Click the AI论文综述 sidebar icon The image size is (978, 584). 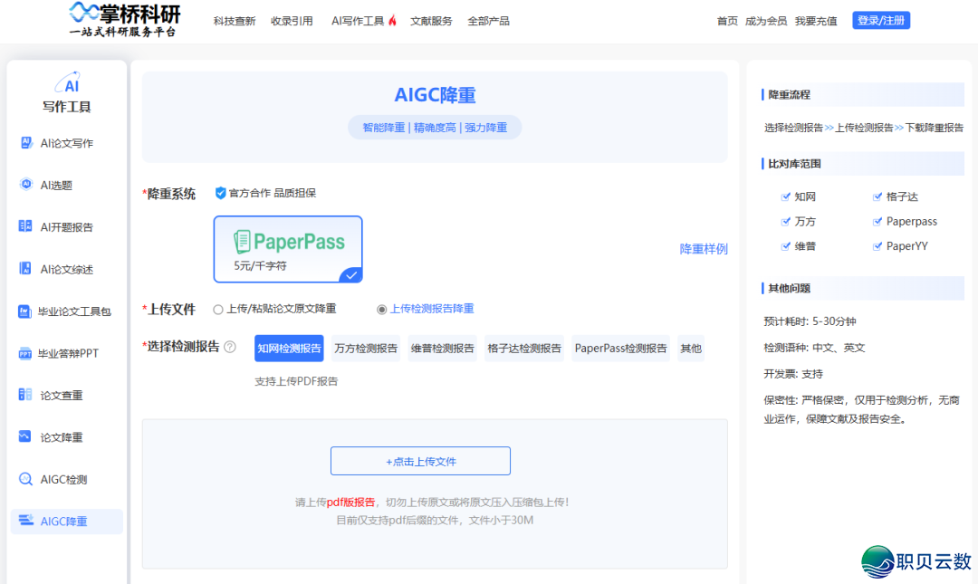25,269
